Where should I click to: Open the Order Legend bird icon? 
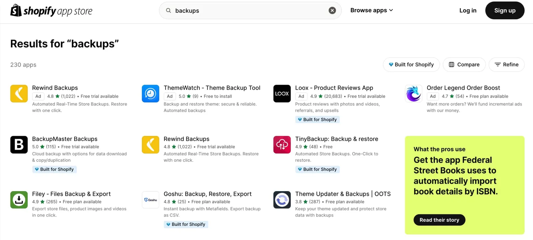pos(414,94)
